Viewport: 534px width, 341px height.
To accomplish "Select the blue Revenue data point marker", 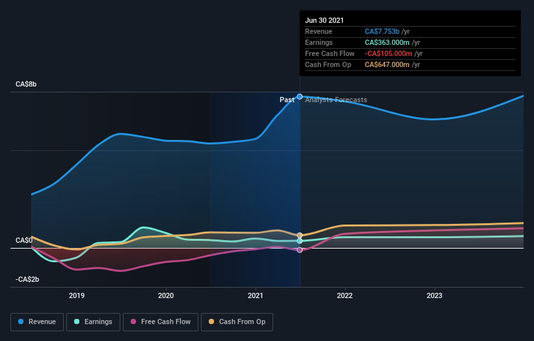I will 300,97.
